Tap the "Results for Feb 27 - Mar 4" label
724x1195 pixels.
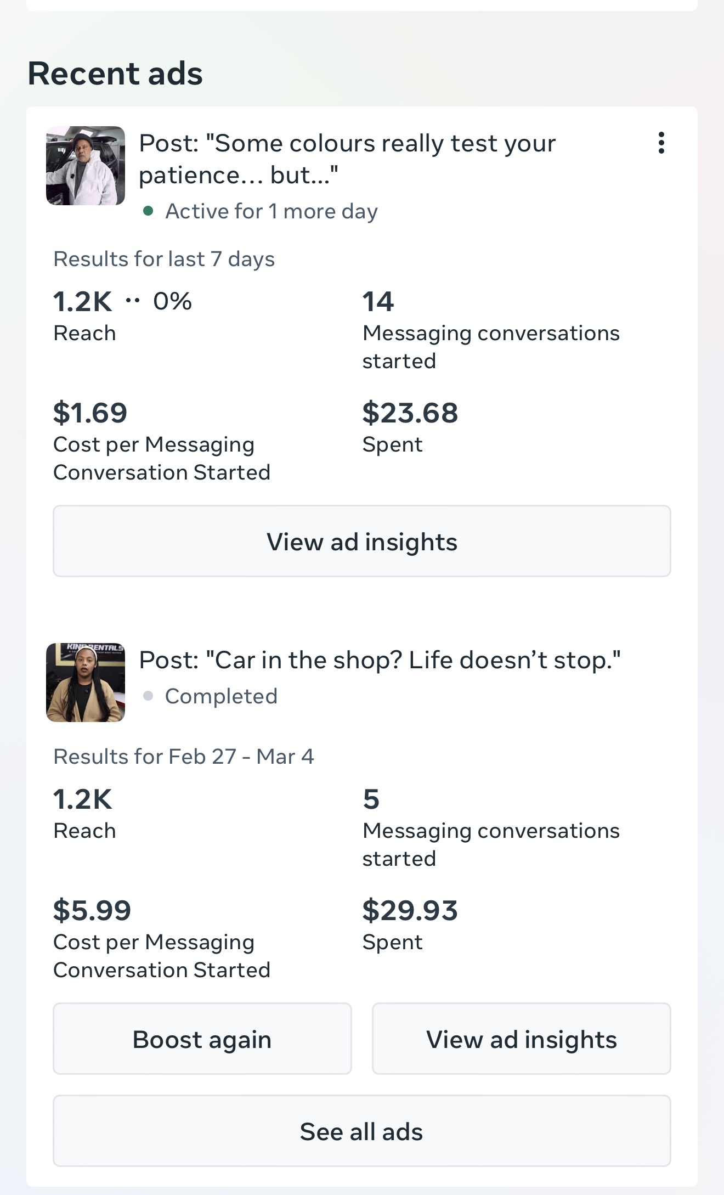pos(183,757)
